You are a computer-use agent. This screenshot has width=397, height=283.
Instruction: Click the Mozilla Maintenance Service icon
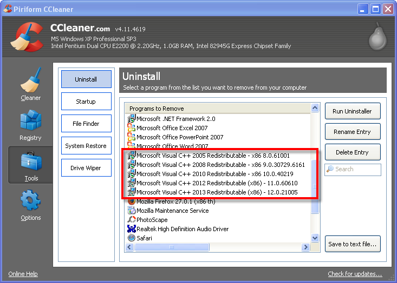pyautogui.click(x=132, y=210)
